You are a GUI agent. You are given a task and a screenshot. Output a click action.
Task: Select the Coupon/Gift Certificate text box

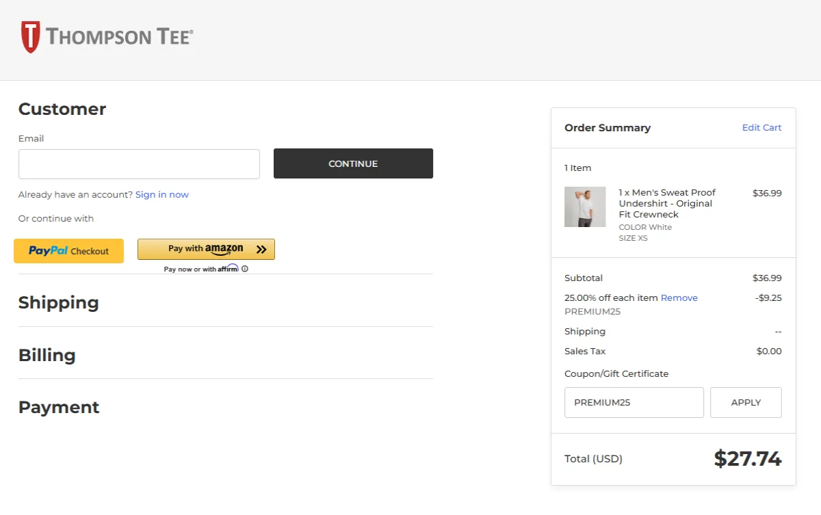(x=634, y=402)
